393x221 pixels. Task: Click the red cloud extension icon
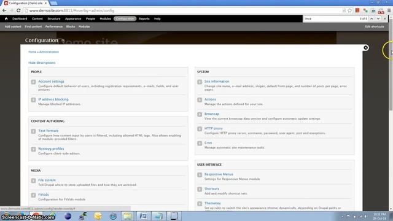tap(381, 11)
